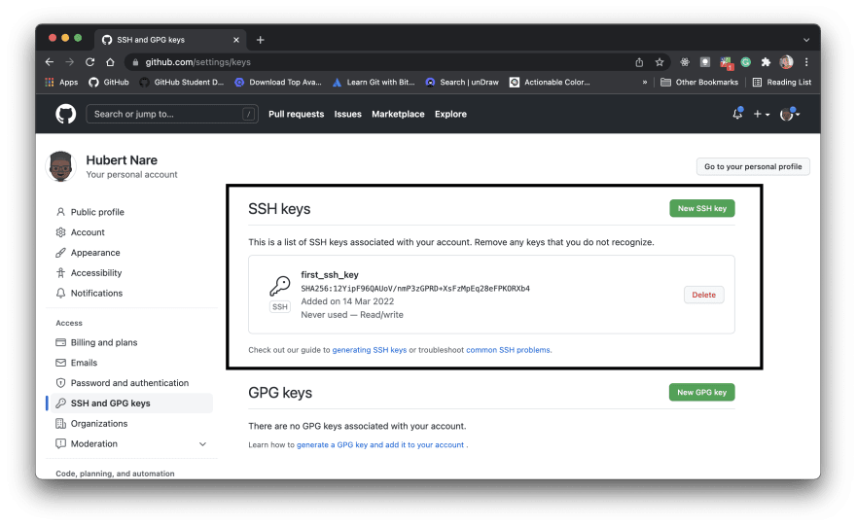
Task: Click the SHA256 fingerprint text
Action: click(x=415, y=289)
